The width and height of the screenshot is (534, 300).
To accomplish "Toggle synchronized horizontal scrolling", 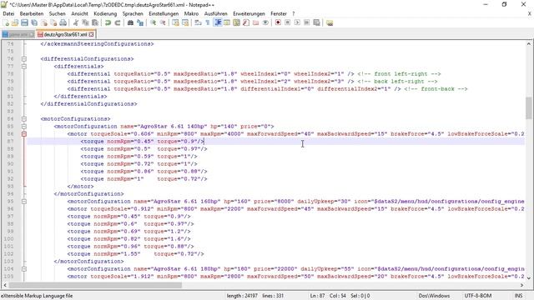I will (x=185, y=22).
